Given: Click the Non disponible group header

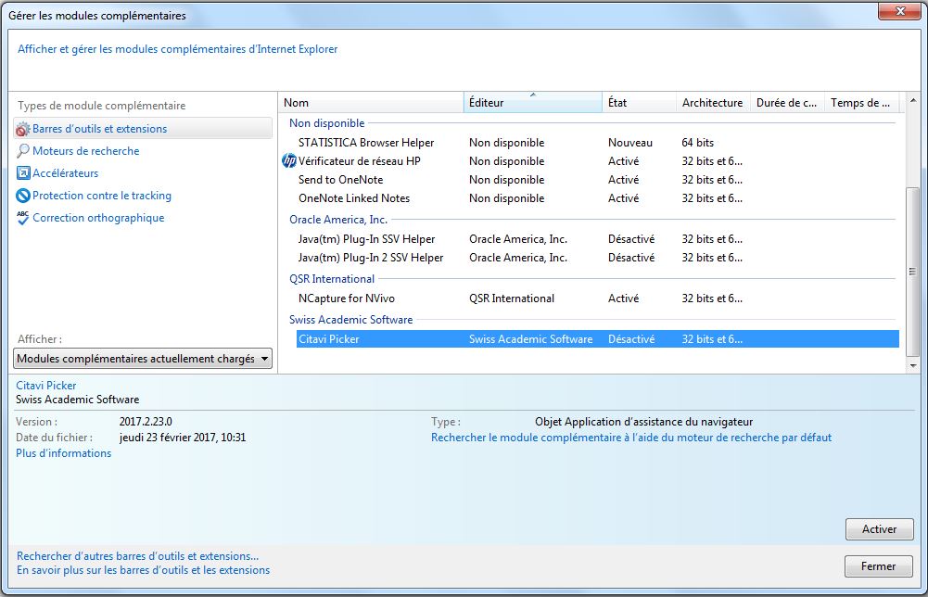Looking at the screenshot, I should point(326,123).
